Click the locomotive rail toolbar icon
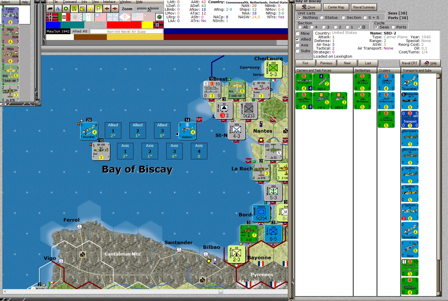The width and height of the screenshot is (448, 301). click(x=50, y=9)
